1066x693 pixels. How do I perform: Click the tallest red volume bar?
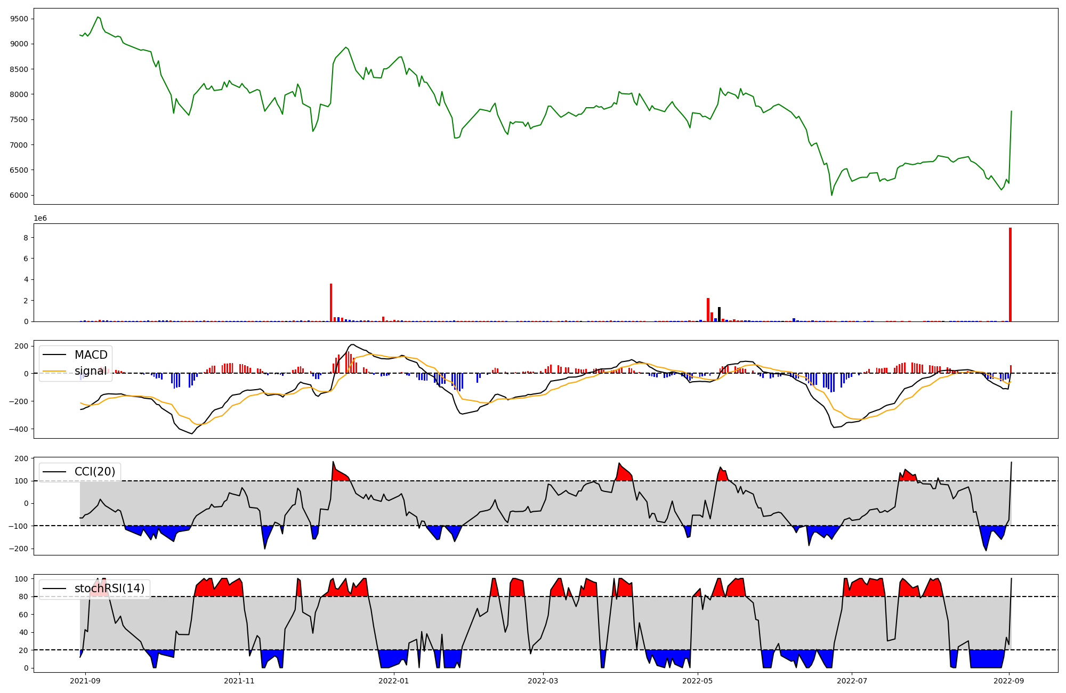(x=1010, y=275)
